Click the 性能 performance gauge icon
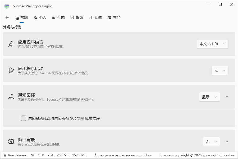Image resolution: width=238 pixels, height=159 pixels. point(54,17)
